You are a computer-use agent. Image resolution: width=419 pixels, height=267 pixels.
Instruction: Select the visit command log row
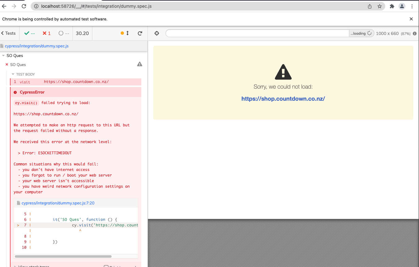[76, 82]
